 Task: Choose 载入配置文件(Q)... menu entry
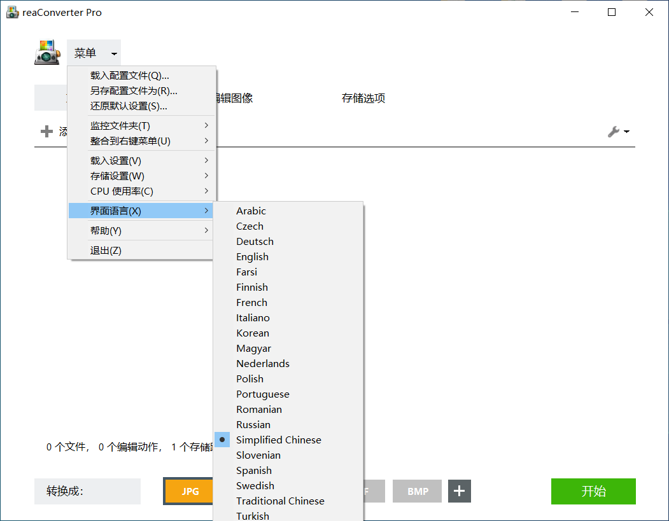coord(142,76)
